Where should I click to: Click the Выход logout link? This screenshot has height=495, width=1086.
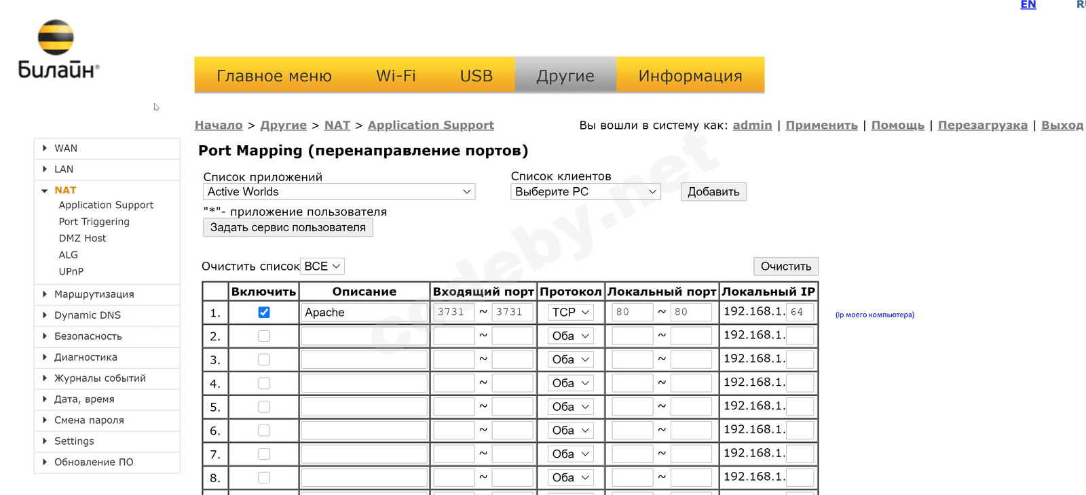click(1062, 125)
